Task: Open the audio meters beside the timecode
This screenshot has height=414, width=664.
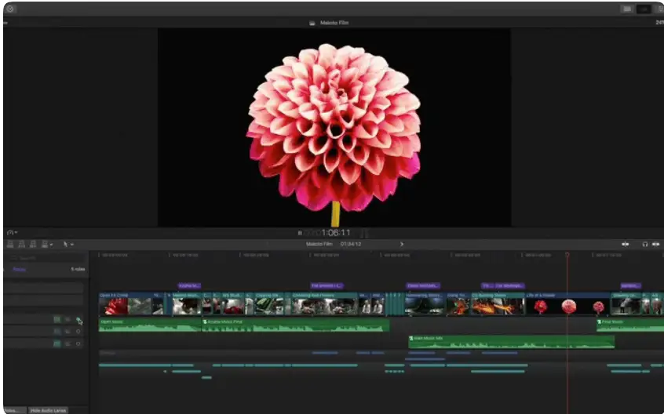Action: click(365, 233)
